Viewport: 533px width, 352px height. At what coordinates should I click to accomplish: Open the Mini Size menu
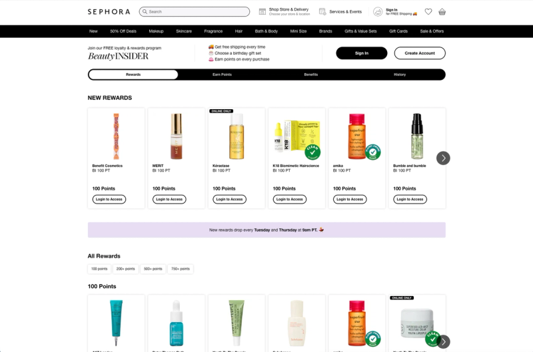click(x=298, y=31)
